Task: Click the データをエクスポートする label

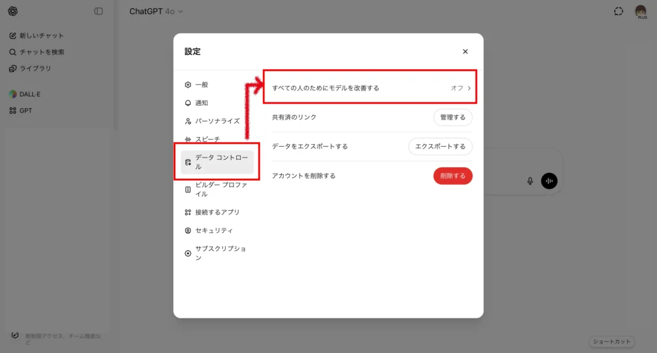Action: (310, 146)
